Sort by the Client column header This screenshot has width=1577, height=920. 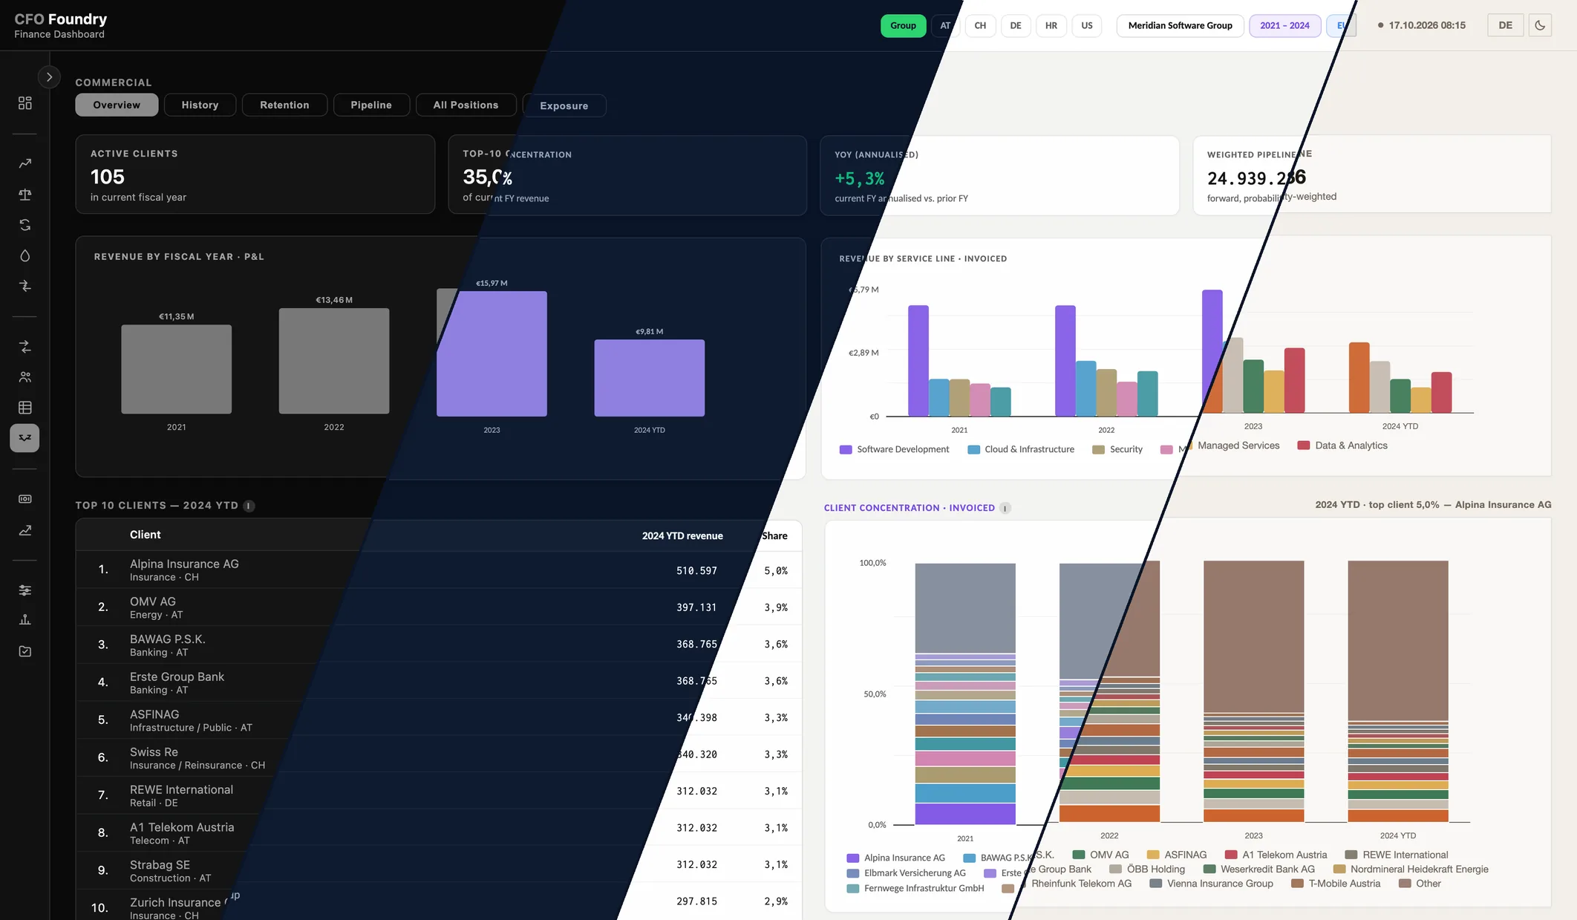[x=145, y=535]
